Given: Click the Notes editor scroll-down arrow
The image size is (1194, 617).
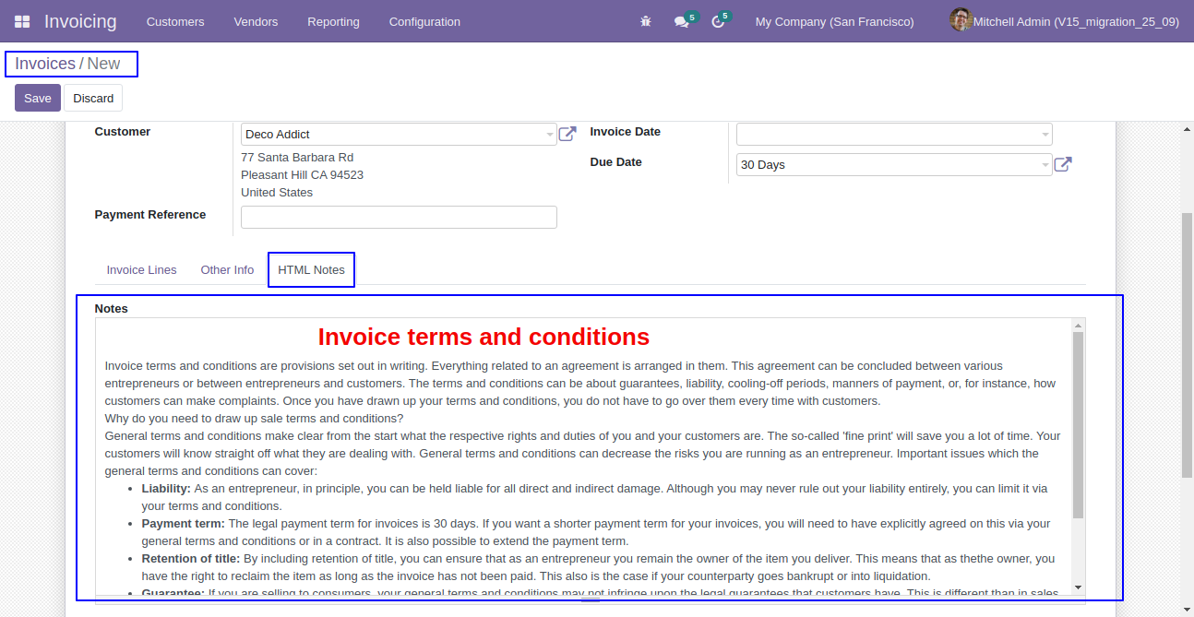Looking at the screenshot, I should click(x=1078, y=587).
